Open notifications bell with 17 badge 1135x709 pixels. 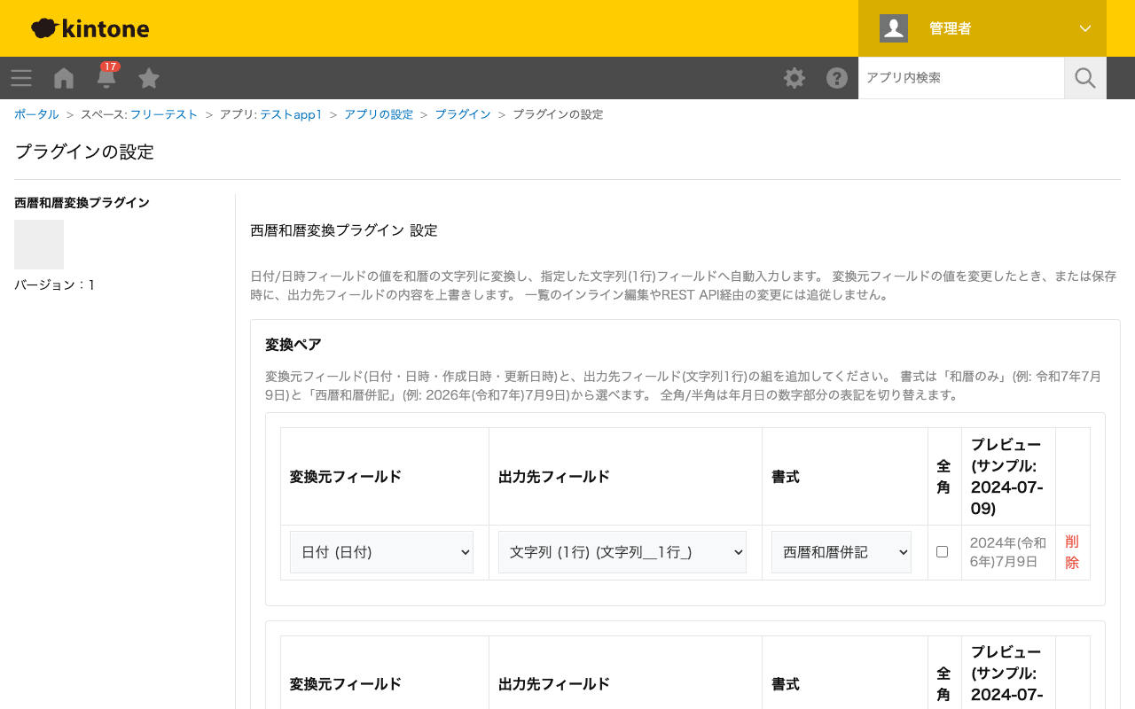[x=106, y=76]
